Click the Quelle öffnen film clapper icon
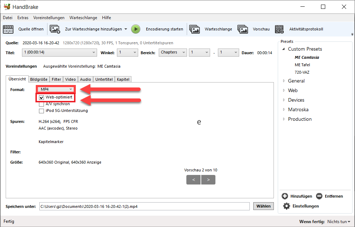This screenshot has height=227, width=355. click(8, 29)
